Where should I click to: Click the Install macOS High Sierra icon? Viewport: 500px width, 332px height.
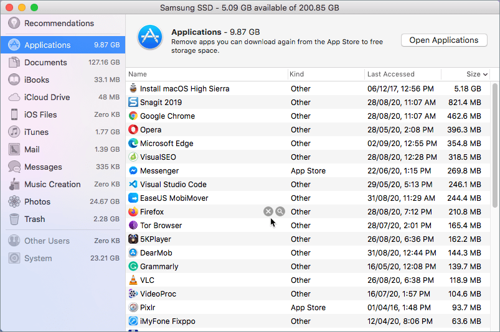click(x=133, y=88)
